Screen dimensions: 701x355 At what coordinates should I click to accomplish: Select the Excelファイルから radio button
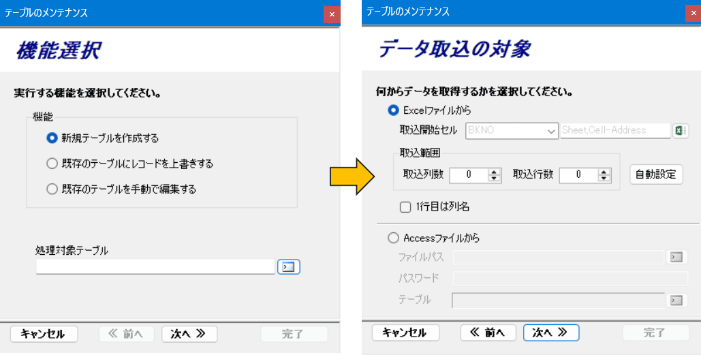pyautogui.click(x=393, y=110)
